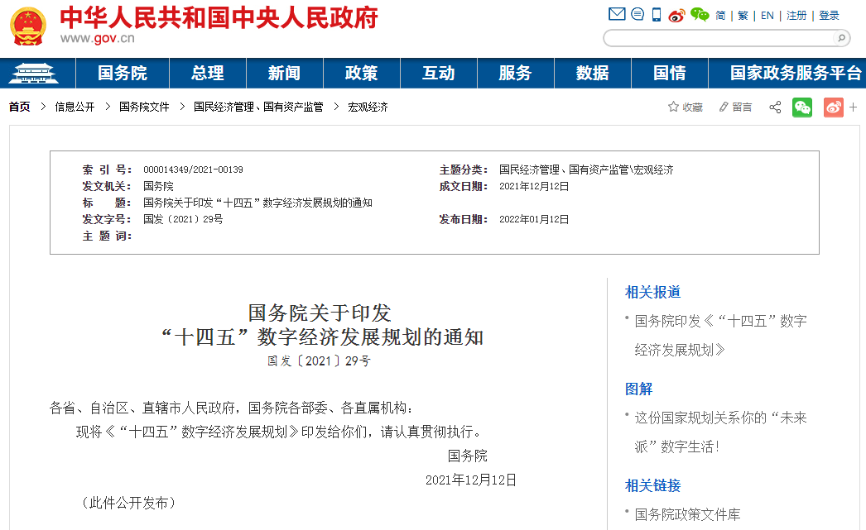The image size is (866, 530).
Task: Open related report 国务院印发《"十四五"数字经济发展规划》
Action: 721,336
